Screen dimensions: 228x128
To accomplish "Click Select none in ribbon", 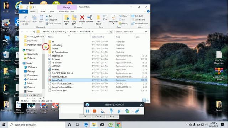I will [138, 20].
